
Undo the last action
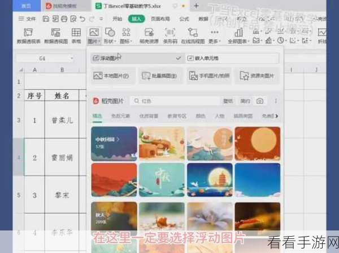(82, 19)
